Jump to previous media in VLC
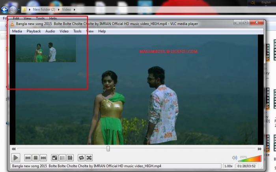 [28, 158]
